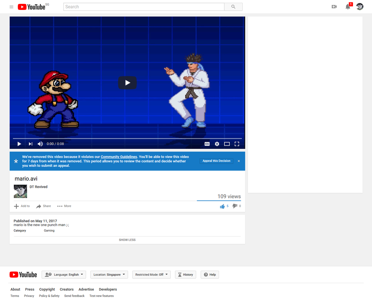Go to YouTube home via top logo
Viewport: 372px width, 306px height.
coord(31,7)
